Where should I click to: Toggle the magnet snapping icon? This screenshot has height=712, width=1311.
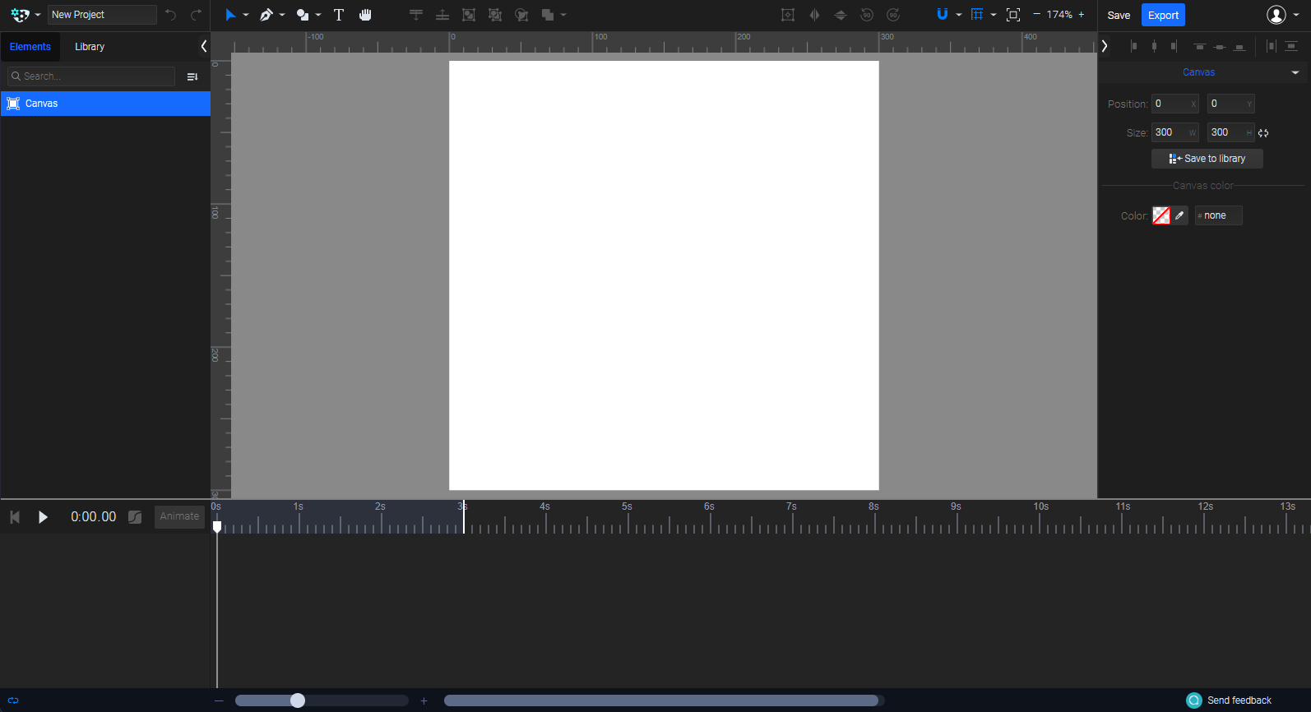point(943,15)
